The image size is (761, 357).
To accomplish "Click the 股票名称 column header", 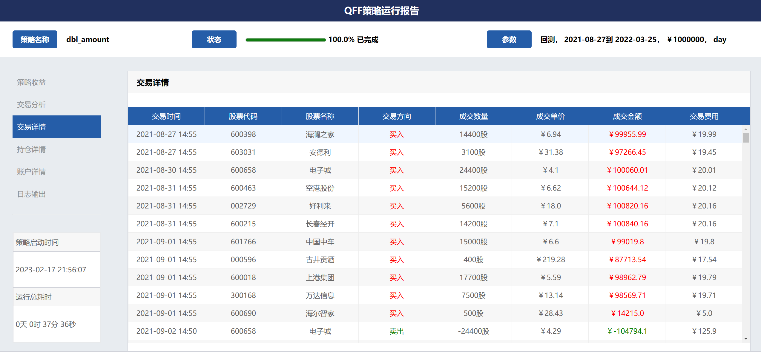I will click(x=320, y=116).
